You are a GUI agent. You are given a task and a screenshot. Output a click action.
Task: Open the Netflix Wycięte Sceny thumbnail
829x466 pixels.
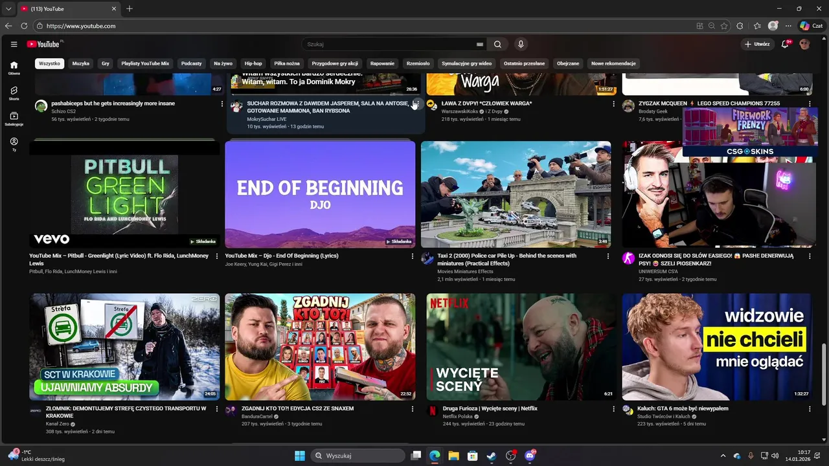pyautogui.click(x=521, y=347)
